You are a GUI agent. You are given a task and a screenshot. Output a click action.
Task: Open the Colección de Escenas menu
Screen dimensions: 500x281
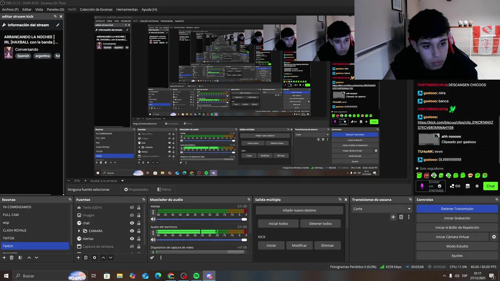(x=96, y=9)
